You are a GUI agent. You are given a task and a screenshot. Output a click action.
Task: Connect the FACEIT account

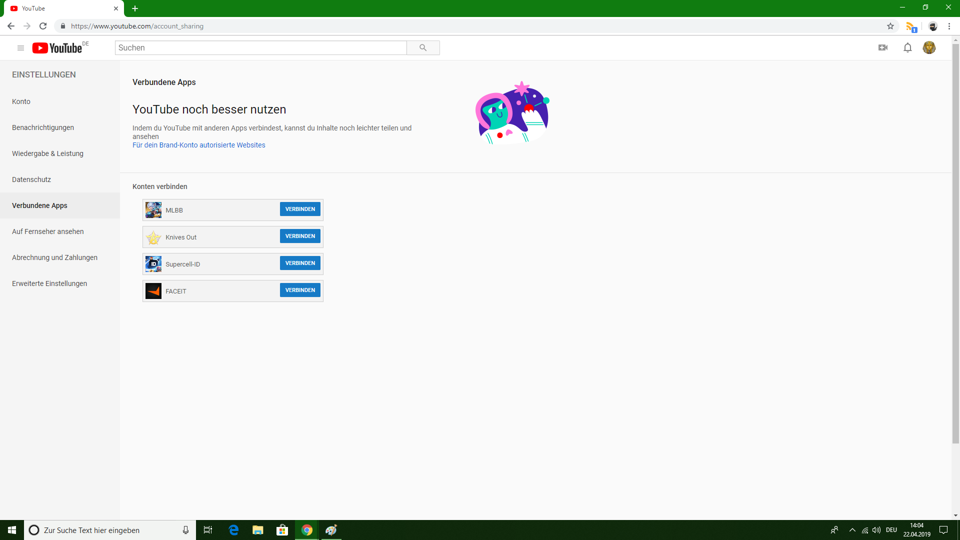click(x=300, y=290)
